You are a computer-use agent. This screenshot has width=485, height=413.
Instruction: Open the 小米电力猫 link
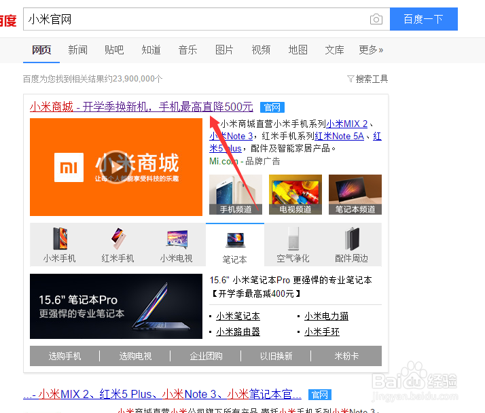326,316
